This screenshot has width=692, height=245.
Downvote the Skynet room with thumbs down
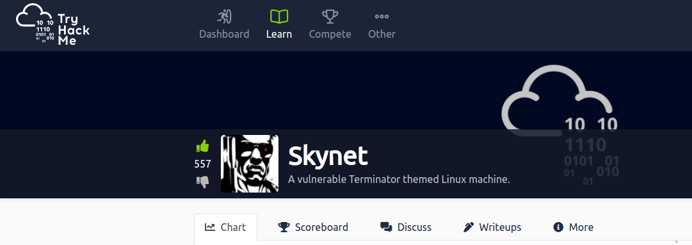(x=202, y=182)
